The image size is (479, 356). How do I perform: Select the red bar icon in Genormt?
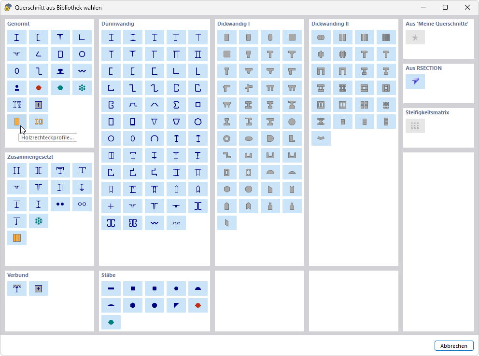(x=39, y=88)
